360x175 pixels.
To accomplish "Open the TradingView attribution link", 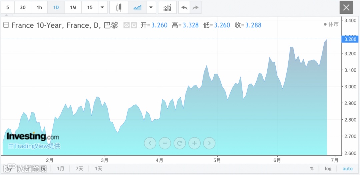I will (x=34, y=146).
